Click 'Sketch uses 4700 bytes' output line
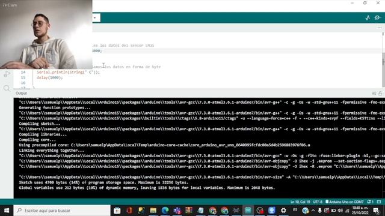The image size is (385, 216). [103, 182]
